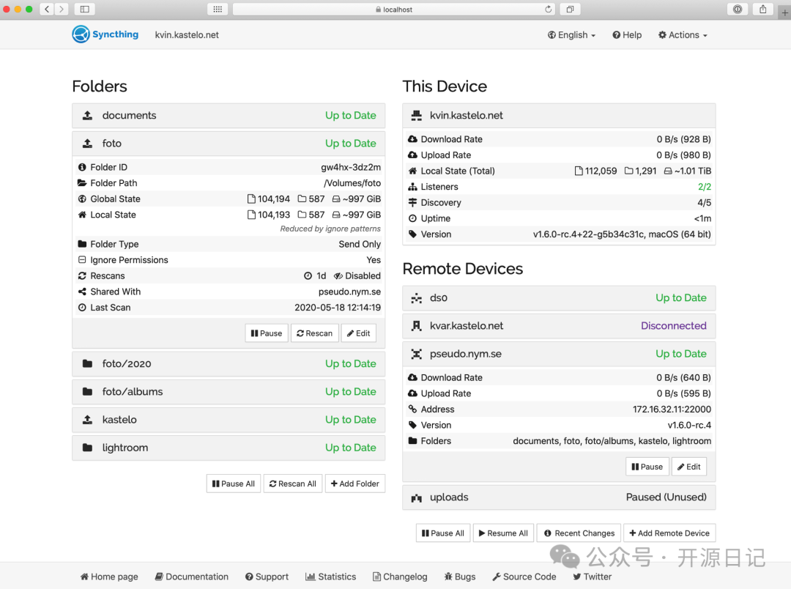Click the Safari sidebar toggle icon
The height and width of the screenshot is (589, 791).
pyautogui.click(x=84, y=10)
